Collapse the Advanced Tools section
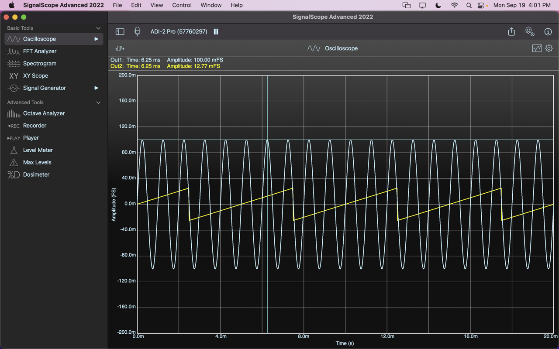Viewport: 559px width, 349px height. click(x=98, y=103)
